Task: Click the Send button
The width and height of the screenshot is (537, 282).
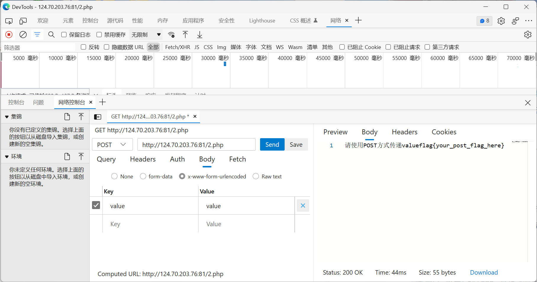Action: coord(272,145)
